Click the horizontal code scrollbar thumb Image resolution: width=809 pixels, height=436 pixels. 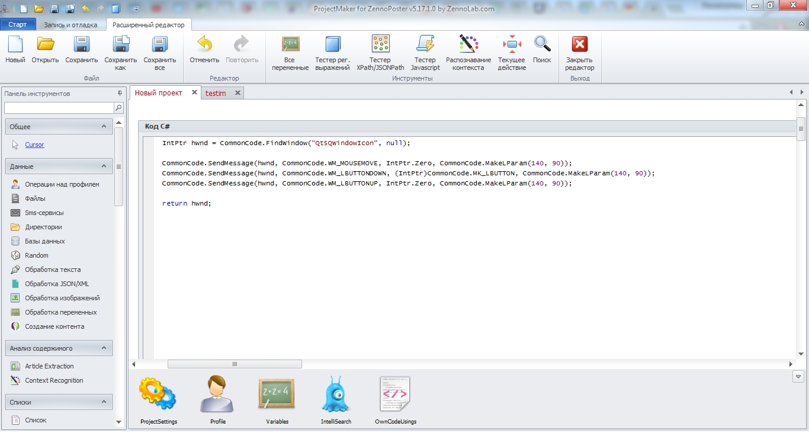235,364
